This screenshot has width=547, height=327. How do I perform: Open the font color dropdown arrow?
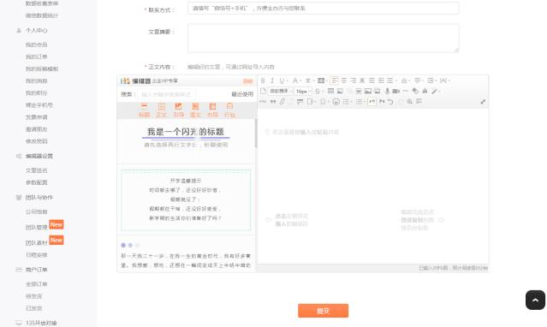(300, 80)
